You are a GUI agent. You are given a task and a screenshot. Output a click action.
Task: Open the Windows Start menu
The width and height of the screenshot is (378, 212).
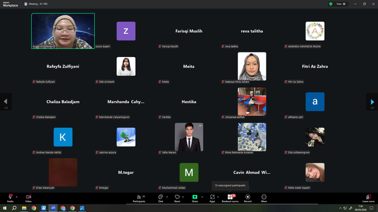coord(5,208)
